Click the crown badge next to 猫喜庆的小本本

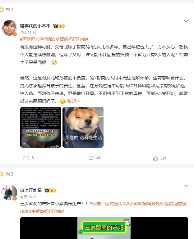(x=59, y=26)
